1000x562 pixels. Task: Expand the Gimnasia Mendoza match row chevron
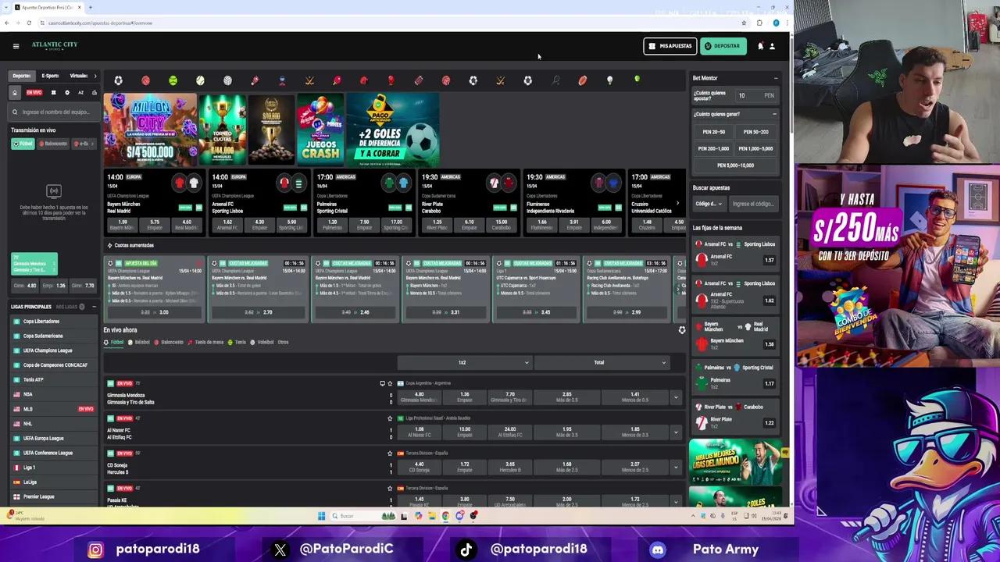click(676, 398)
